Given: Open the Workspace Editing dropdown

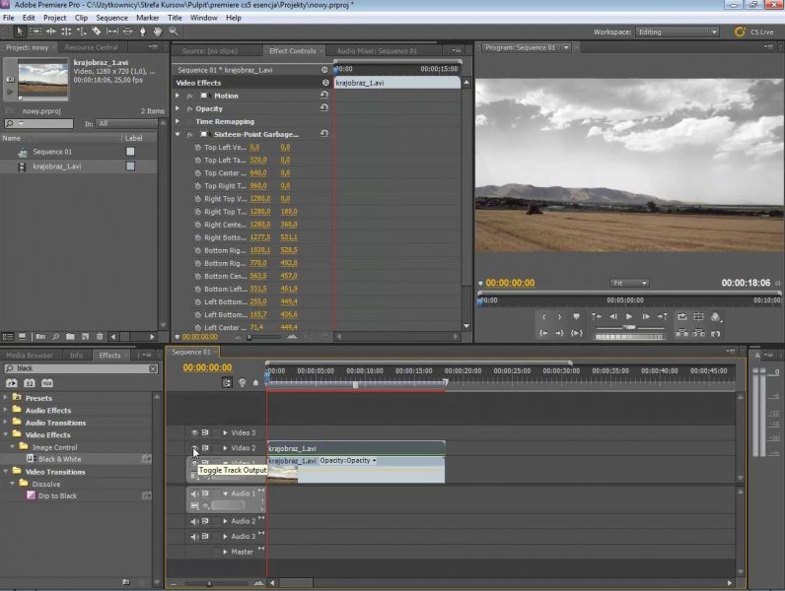Looking at the screenshot, I should coord(678,32).
